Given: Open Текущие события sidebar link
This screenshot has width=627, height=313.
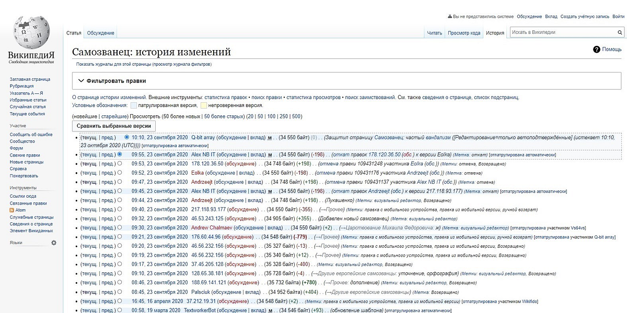Looking at the screenshot, I should pyautogui.click(x=27, y=114).
